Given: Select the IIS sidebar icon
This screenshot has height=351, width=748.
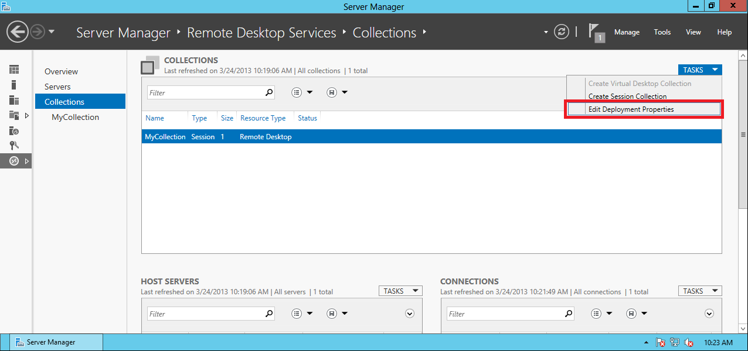Looking at the screenshot, I should 14,130.
